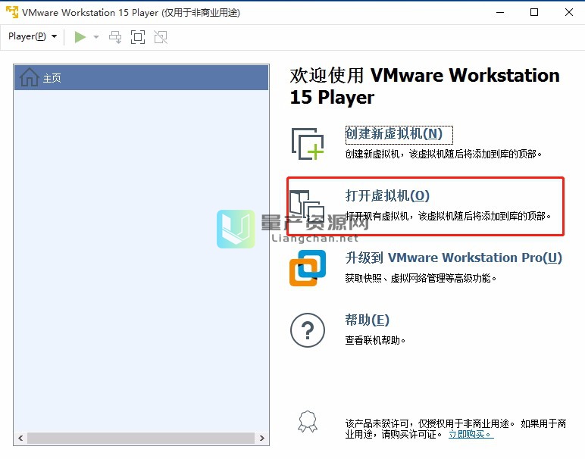Viewport: 585px width, 459px height.
Task: Select the 主页 home item in library
Action: (x=142, y=78)
